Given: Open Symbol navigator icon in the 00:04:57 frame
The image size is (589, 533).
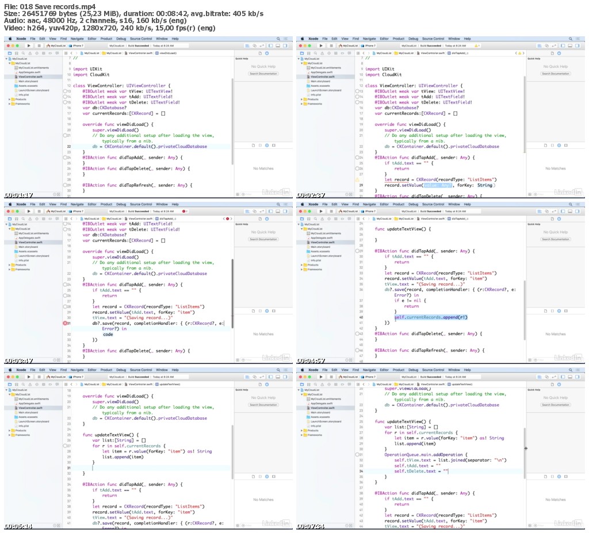Looking at the screenshot, I should pyautogui.click(x=309, y=219).
